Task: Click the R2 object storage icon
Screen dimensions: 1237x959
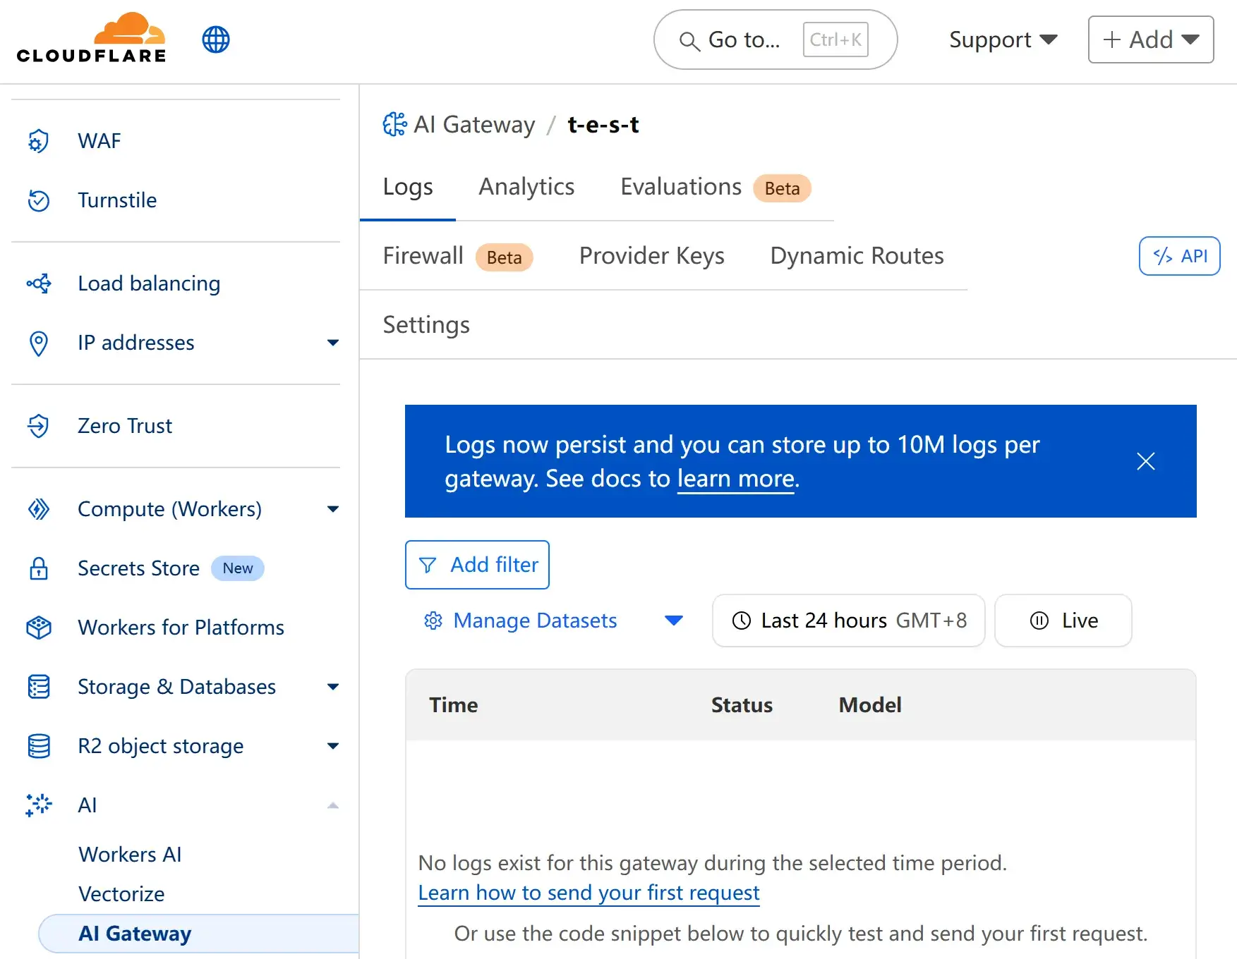Action: (x=39, y=746)
